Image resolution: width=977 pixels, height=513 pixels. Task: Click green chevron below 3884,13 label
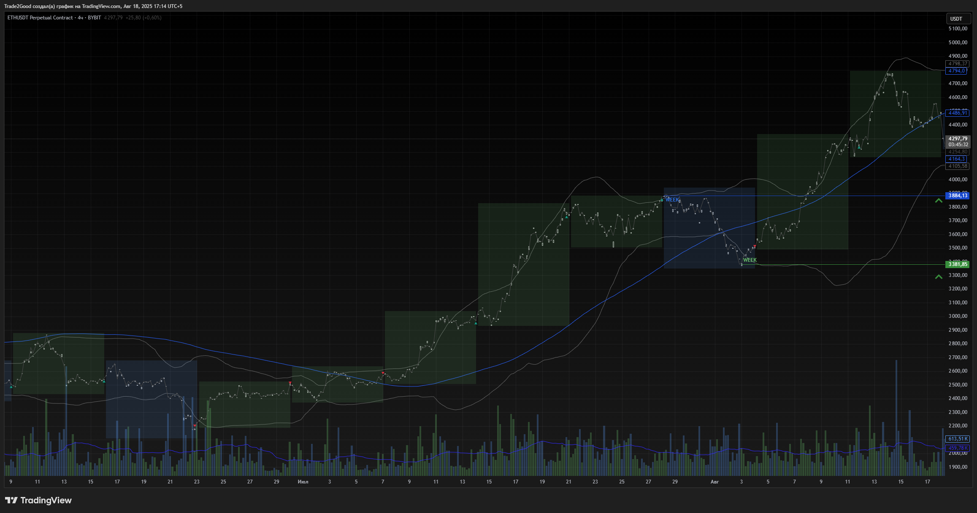(939, 201)
